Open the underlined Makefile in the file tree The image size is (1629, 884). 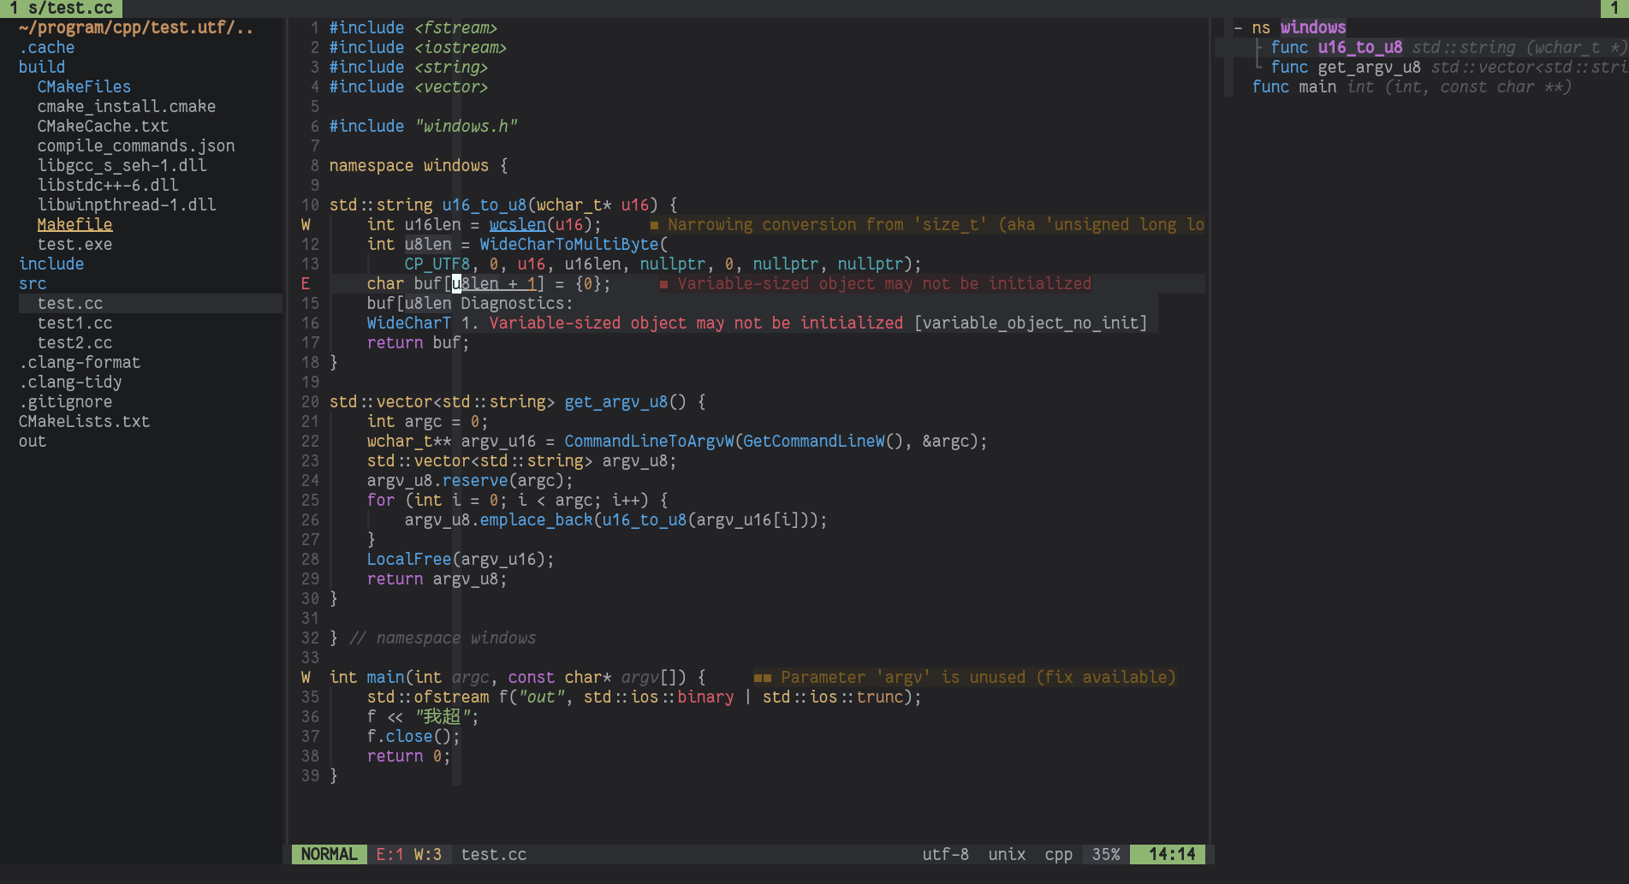(x=74, y=224)
